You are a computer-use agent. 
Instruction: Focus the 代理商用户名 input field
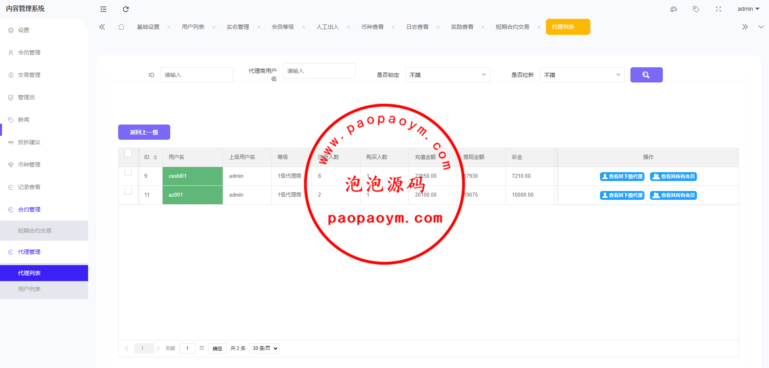tap(319, 71)
